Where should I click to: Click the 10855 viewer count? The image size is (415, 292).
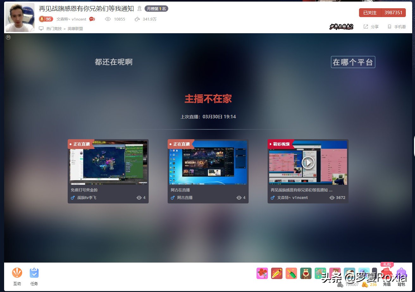tap(120, 19)
